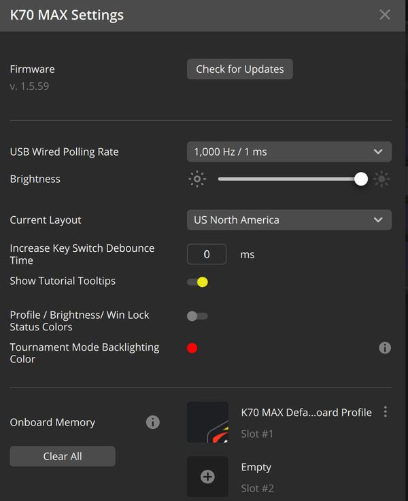This screenshot has width=408, height=501.
Task: Click the plus icon in empty Slot #2
Action: (207, 477)
